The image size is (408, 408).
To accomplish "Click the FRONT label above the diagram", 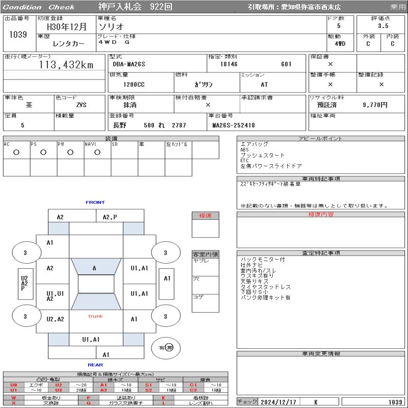I will [95, 202].
